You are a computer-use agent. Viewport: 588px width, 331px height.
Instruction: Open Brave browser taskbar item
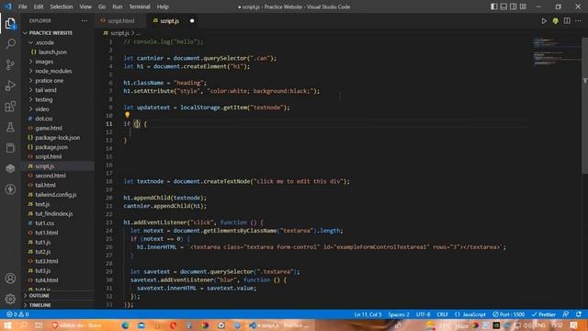(x=77, y=325)
